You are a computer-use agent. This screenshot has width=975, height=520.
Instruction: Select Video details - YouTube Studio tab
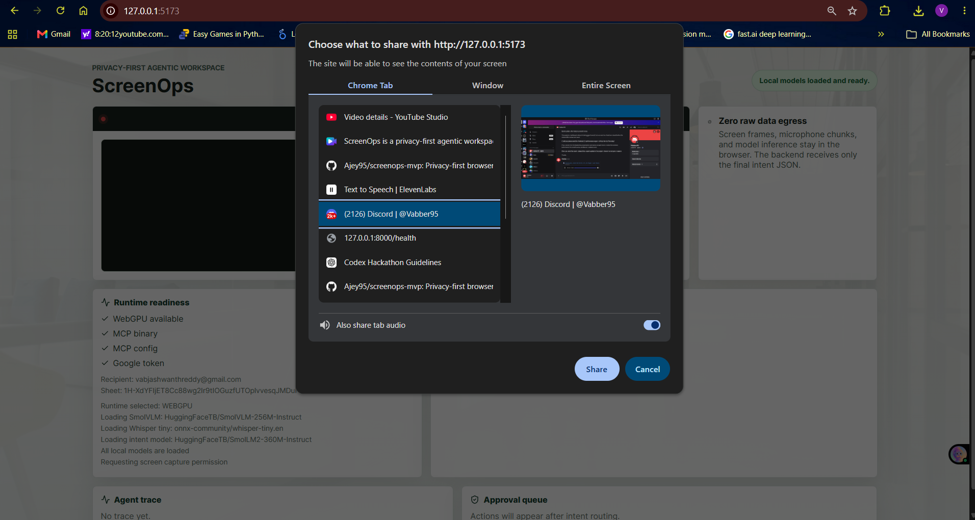click(x=409, y=117)
